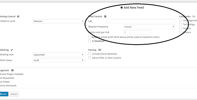
Task: Check the Is Disabled option
Action: coord(90,41)
